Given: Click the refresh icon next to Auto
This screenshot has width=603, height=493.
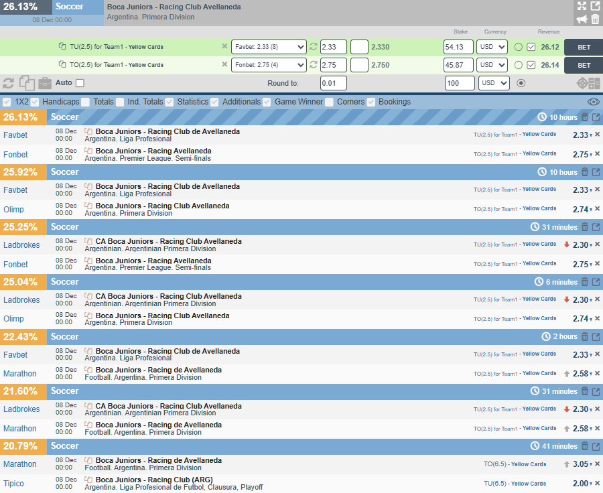Looking at the screenshot, I should (9, 83).
